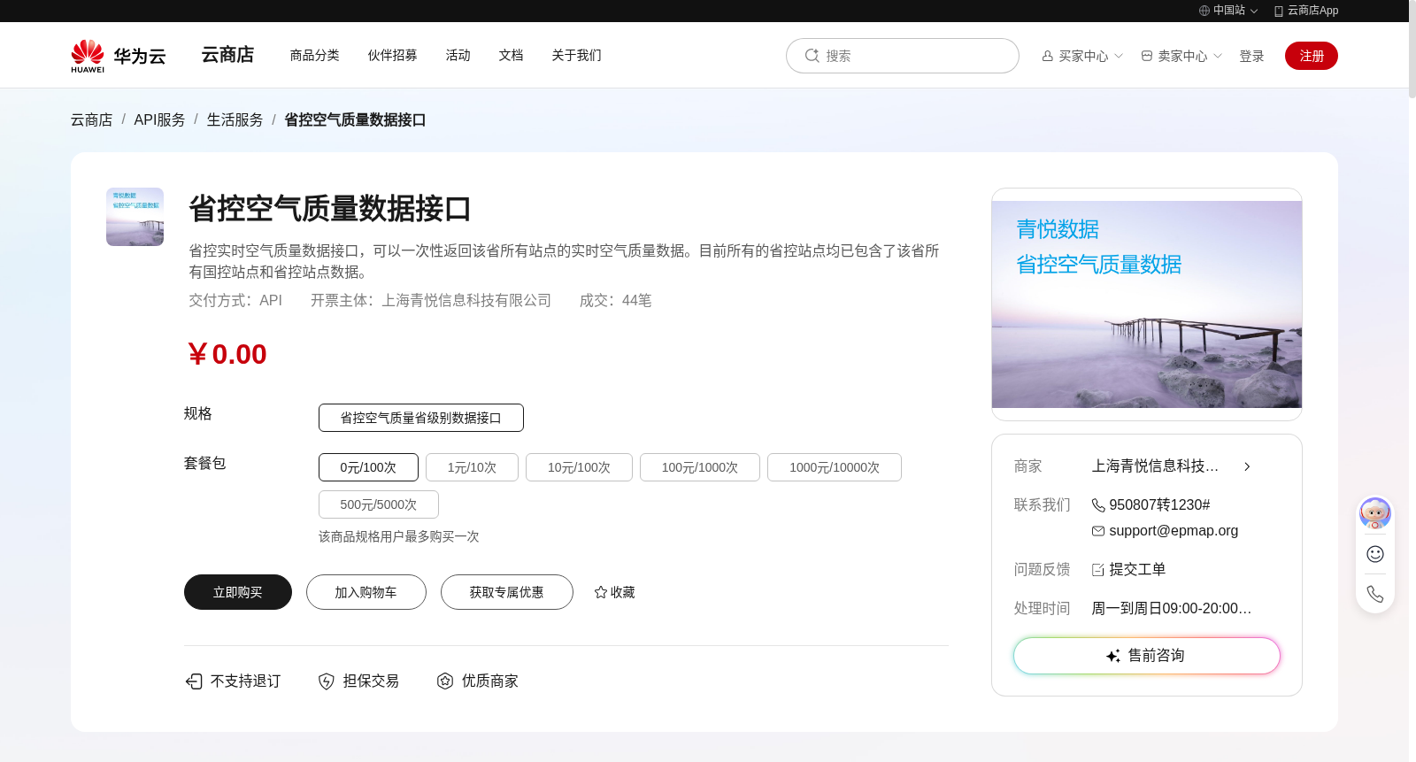Screen dimensions: 1416x762
Task: Open 伙伴招募 menu item
Action: point(392,55)
